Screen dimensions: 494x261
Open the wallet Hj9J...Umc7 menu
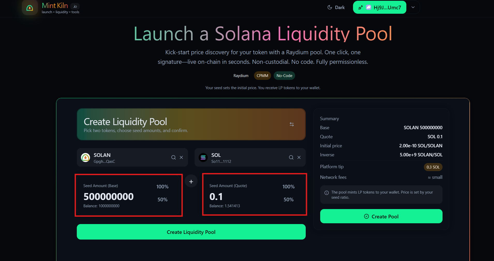[x=379, y=7]
